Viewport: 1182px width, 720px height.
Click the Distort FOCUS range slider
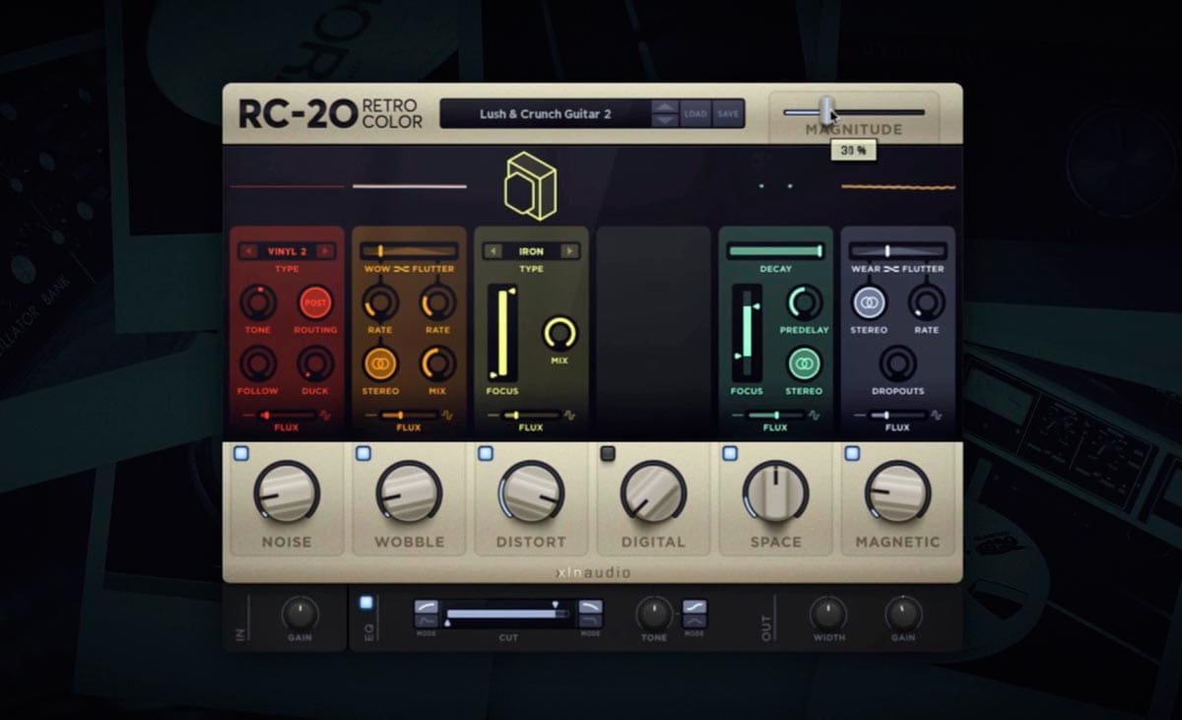tap(502, 333)
